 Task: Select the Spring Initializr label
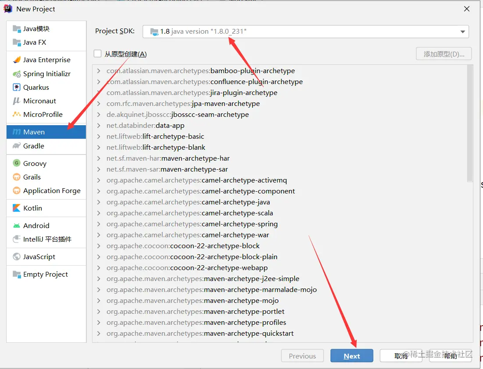(47, 74)
